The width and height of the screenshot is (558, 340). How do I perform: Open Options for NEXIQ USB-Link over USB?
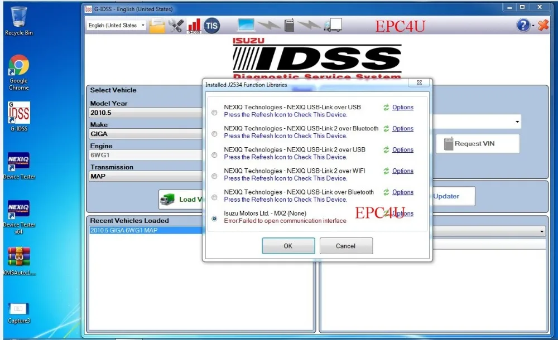tap(403, 107)
